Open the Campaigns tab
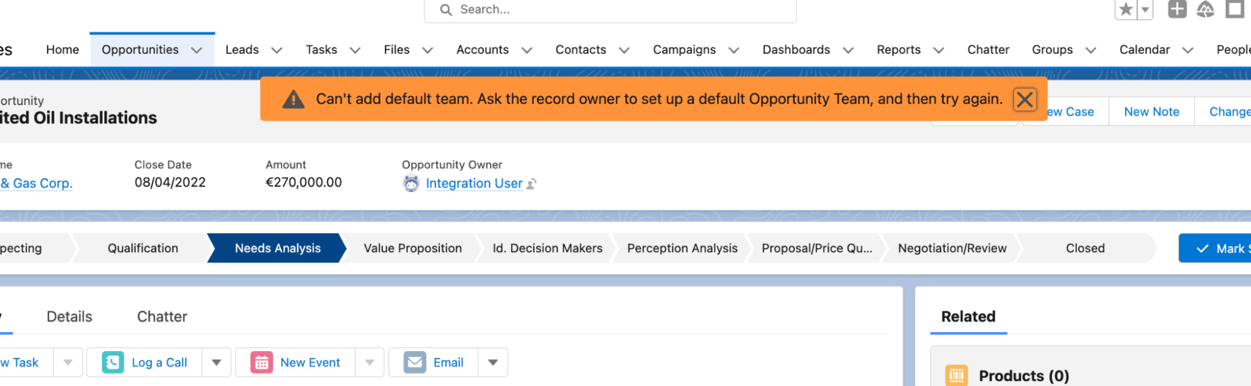 [x=684, y=49]
